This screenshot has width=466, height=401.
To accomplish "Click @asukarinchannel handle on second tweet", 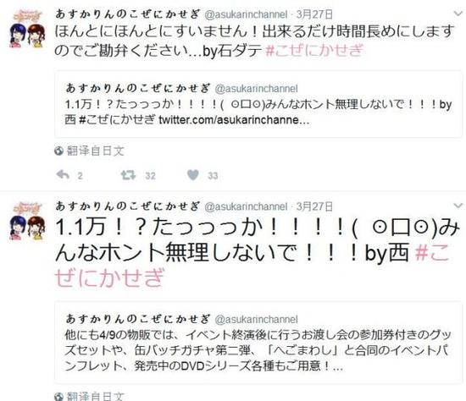I will tap(246, 206).
